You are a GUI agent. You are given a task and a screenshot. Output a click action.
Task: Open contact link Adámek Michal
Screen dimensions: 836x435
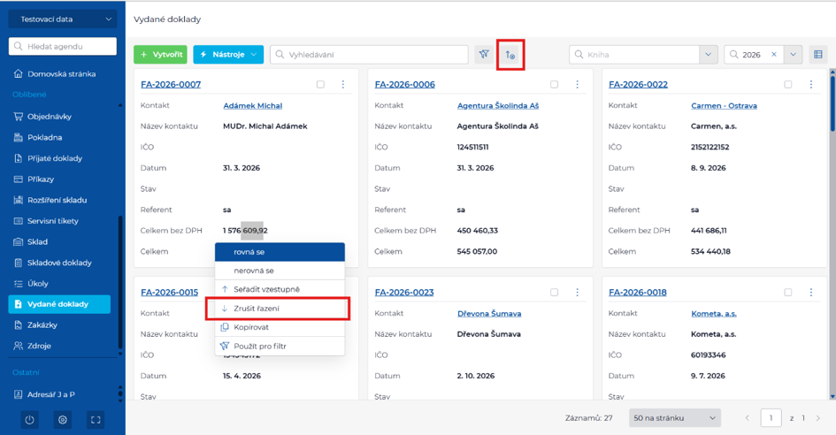253,105
